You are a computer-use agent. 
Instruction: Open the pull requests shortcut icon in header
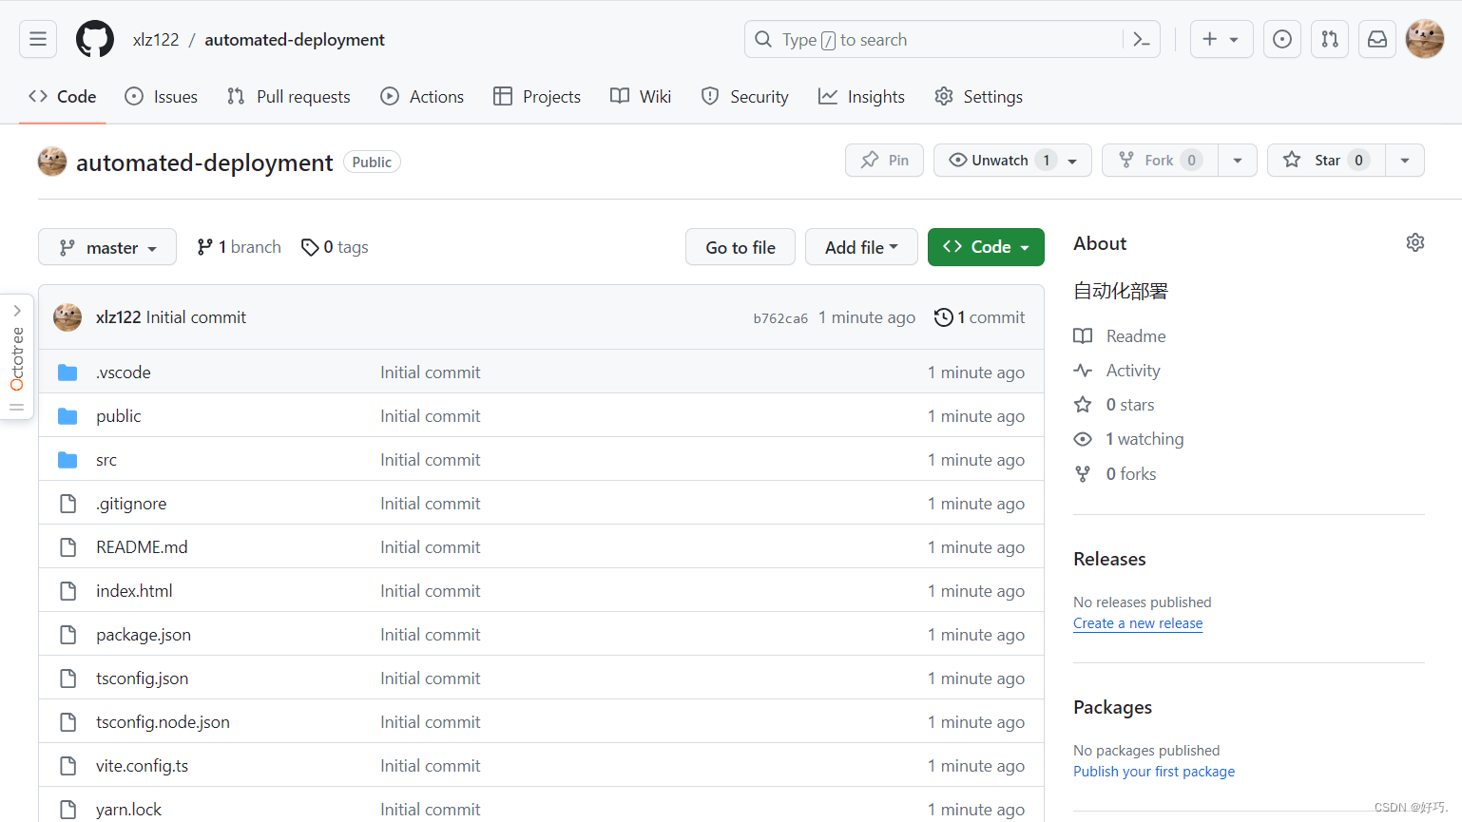[x=1330, y=39]
